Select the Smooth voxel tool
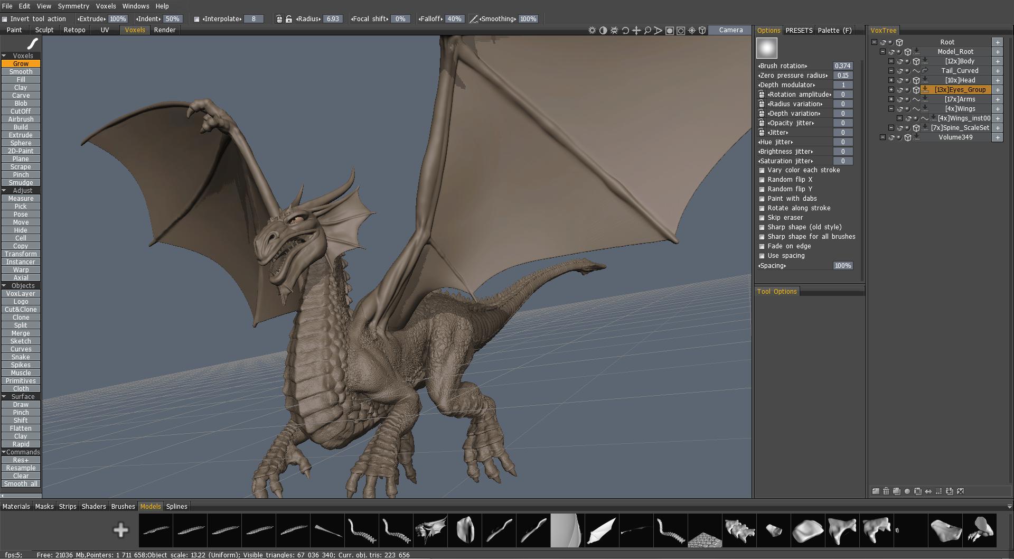The image size is (1014, 559). pyautogui.click(x=21, y=72)
